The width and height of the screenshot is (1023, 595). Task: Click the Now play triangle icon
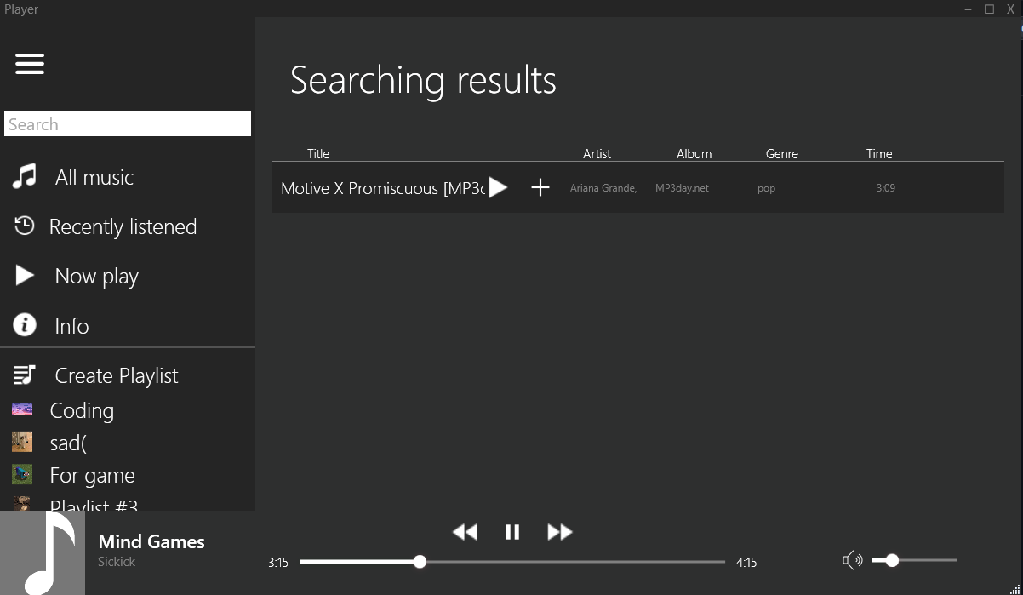pyautogui.click(x=25, y=275)
